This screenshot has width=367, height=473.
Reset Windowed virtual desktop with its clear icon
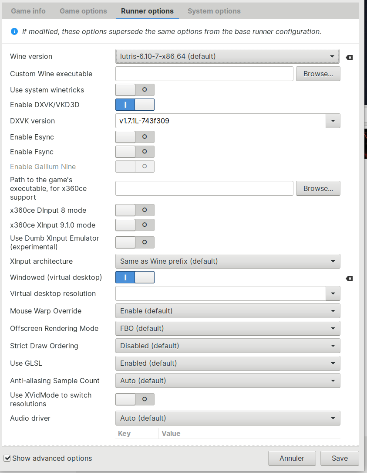pos(349,279)
